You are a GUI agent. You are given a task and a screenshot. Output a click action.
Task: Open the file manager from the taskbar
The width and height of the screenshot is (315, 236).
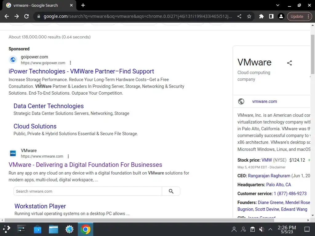(x=54, y=229)
